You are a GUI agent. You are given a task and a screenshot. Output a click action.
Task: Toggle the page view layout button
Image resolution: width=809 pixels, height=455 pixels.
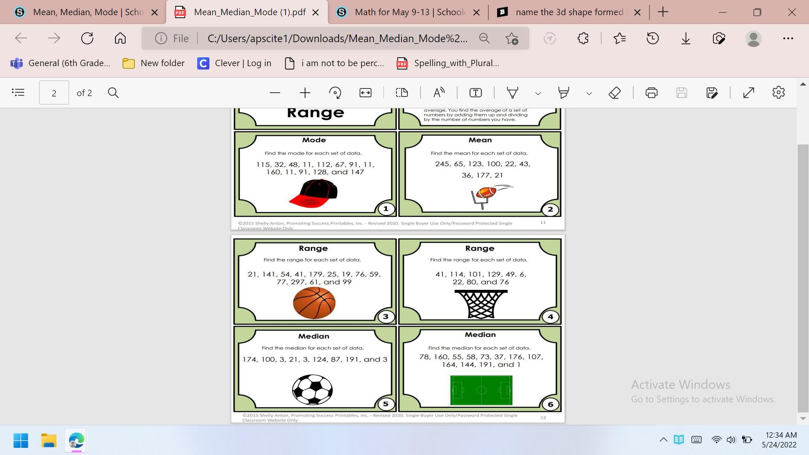(x=402, y=93)
